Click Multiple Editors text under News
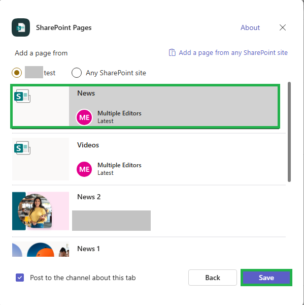 coord(119,113)
